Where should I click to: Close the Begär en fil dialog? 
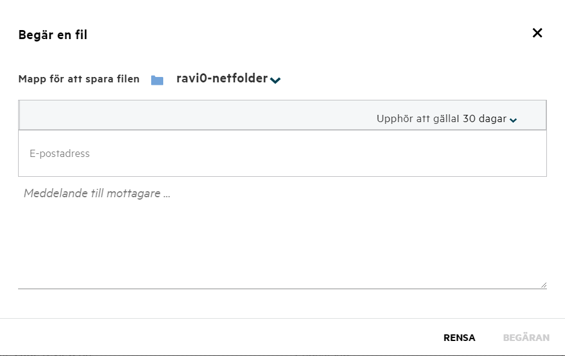tap(537, 33)
